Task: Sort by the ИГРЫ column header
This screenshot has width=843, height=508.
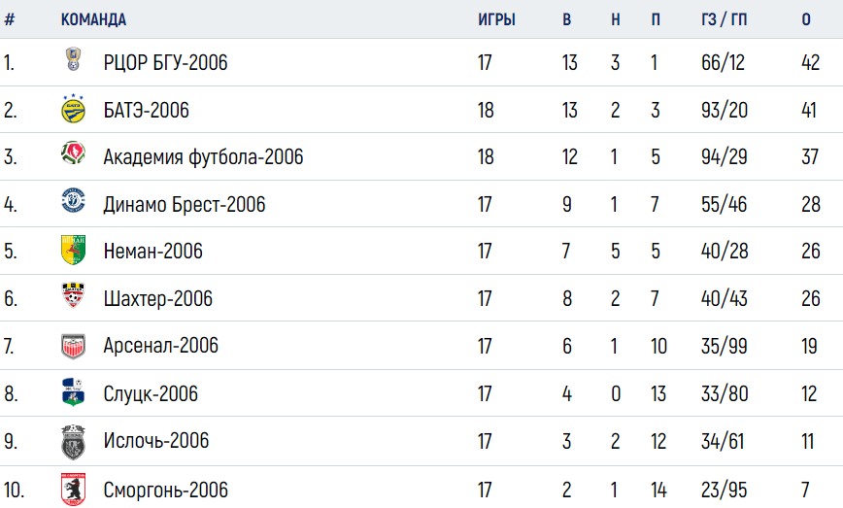Action: click(497, 19)
